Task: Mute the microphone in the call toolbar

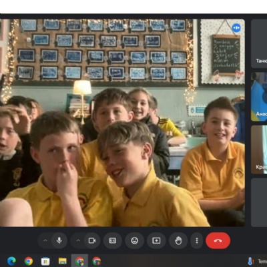Action: click(x=59, y=240)
